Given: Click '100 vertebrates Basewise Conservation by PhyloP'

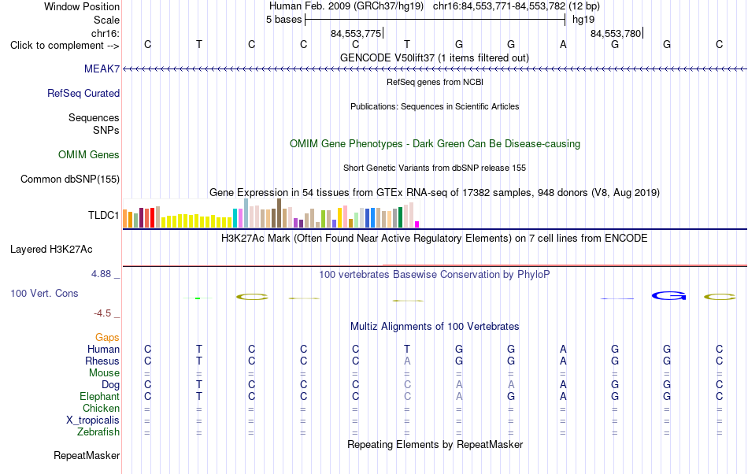Looking at the screenshot, I should tap(435, 275).
